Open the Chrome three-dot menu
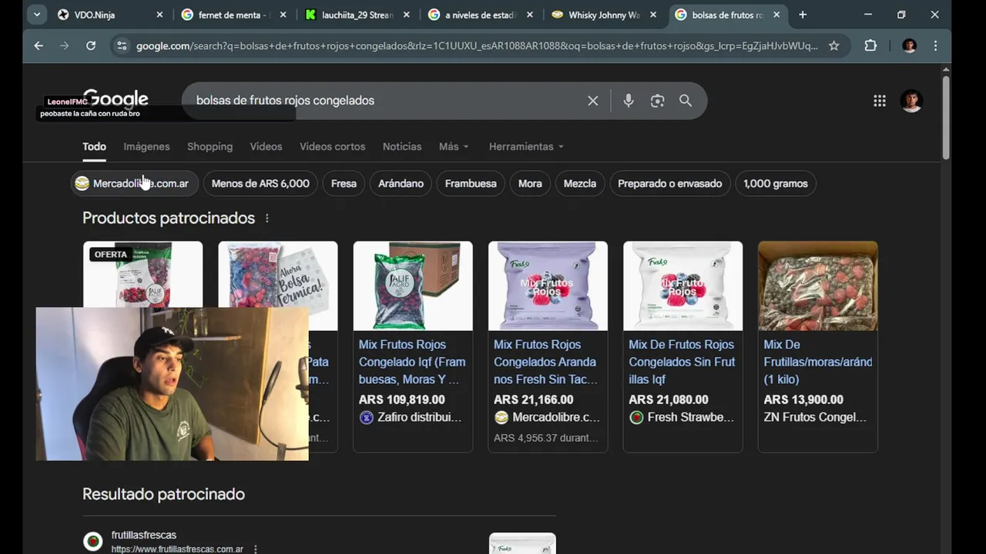The image size is (986, 554). click(935, 45)
